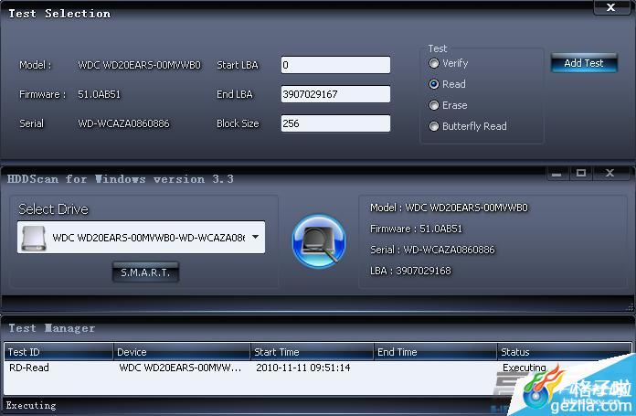Viewport: 636px width, 416px height.
Task: Open the Select Drive dropdown list
Action: coord(256,237)
